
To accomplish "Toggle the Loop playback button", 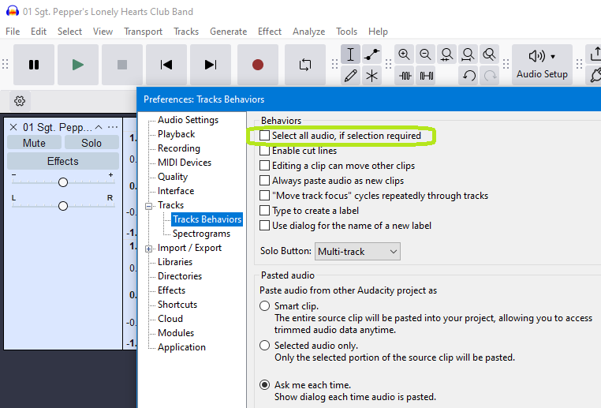I will (x=305, y=65).
